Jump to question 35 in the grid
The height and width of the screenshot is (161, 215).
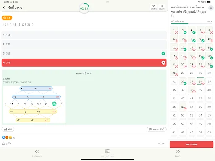pyautogui.click(x=209, y=81)
